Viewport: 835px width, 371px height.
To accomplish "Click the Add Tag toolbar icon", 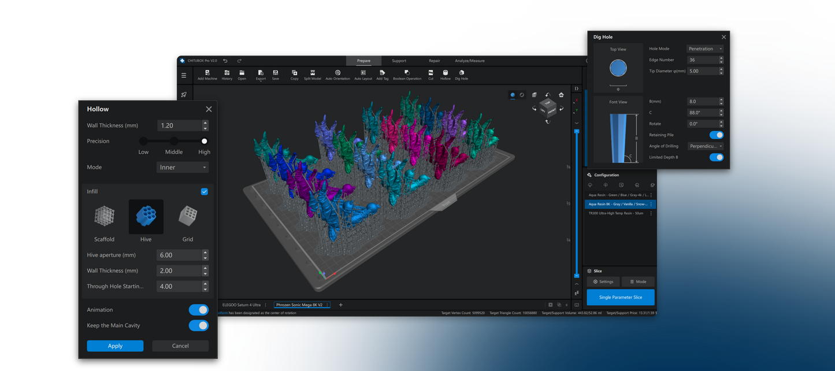I will 382,73.
